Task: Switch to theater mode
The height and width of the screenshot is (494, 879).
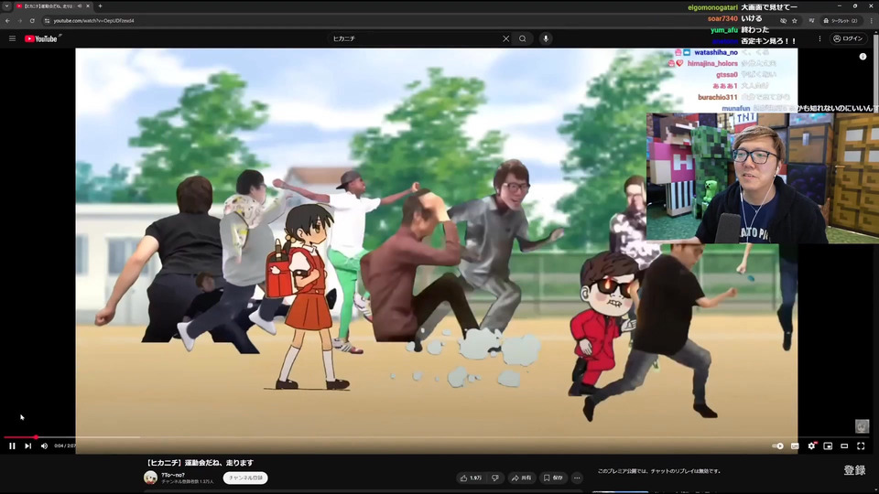Action: (844, 446)
